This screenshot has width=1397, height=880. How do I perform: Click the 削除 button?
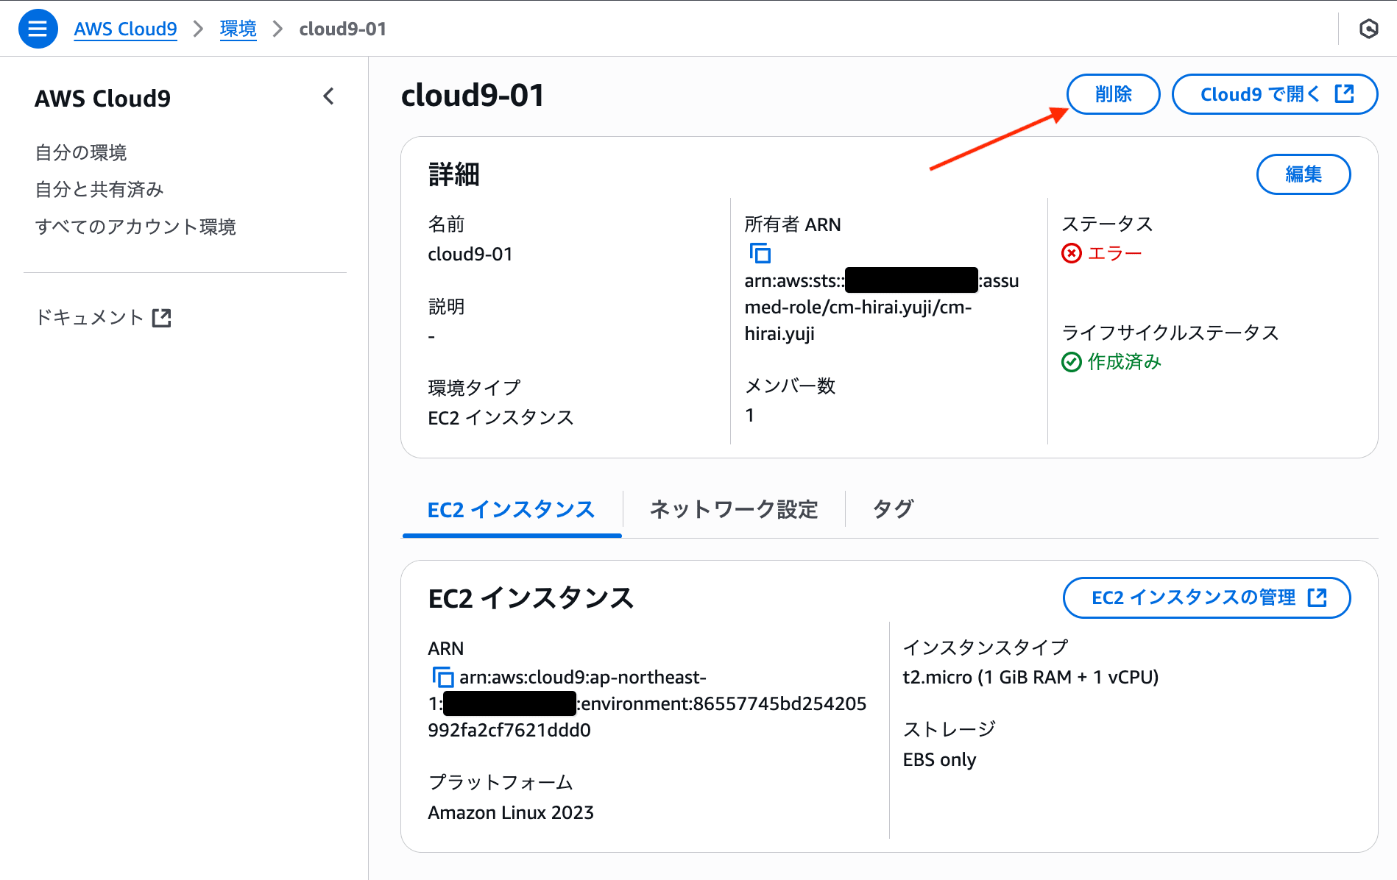coord(1113,94)
